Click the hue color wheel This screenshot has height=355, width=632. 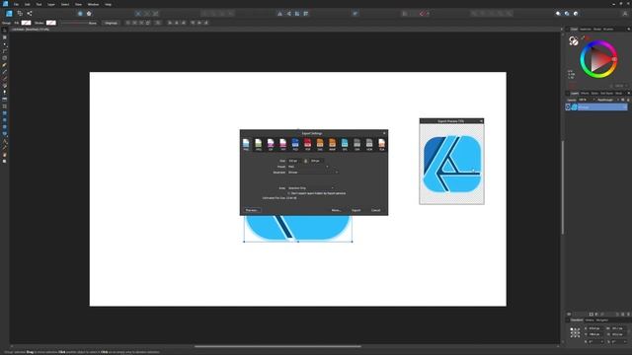coord(598,59)
